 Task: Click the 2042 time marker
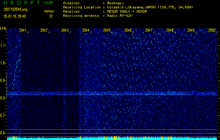44,30
